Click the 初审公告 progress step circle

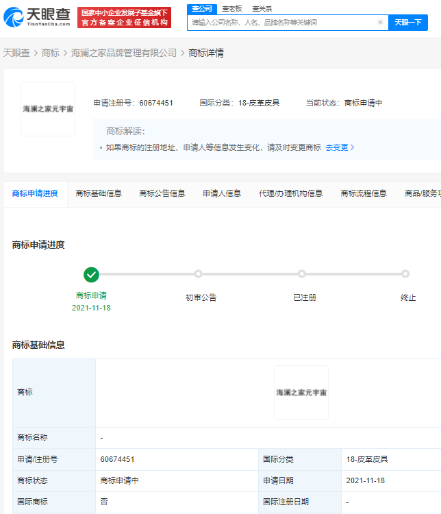(x=198, y=273)
